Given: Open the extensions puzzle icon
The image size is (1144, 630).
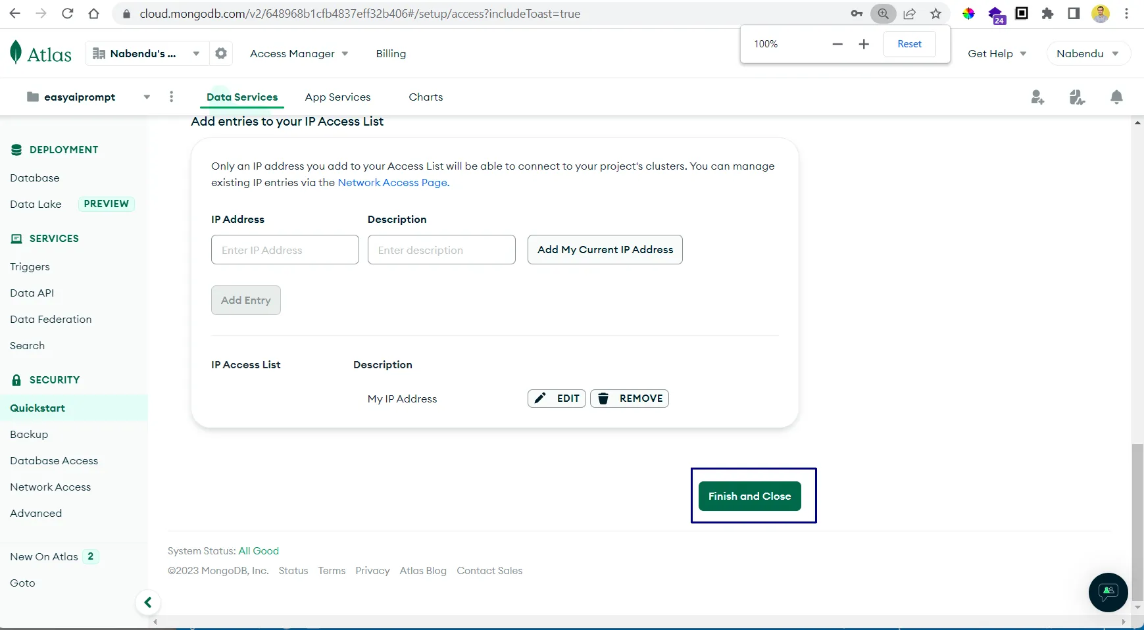Looking at the screenshot, I should (x=1047, y=13).
